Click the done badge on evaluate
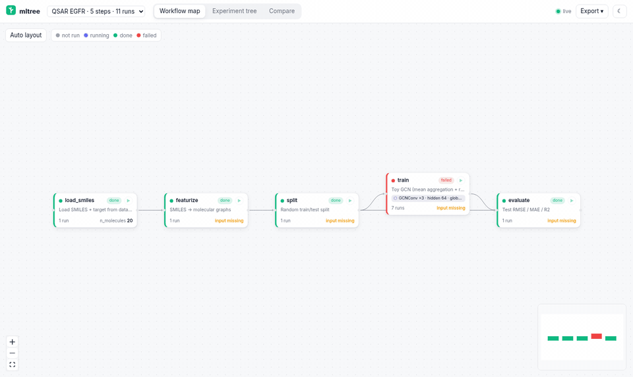This screenshot has height=377, width=633. [x=558, y=201]
